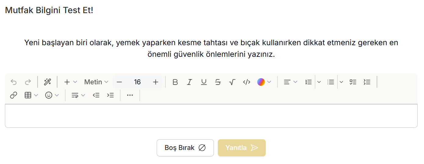
Task: Open the table insert dropdown
Action: pos(31,95)
